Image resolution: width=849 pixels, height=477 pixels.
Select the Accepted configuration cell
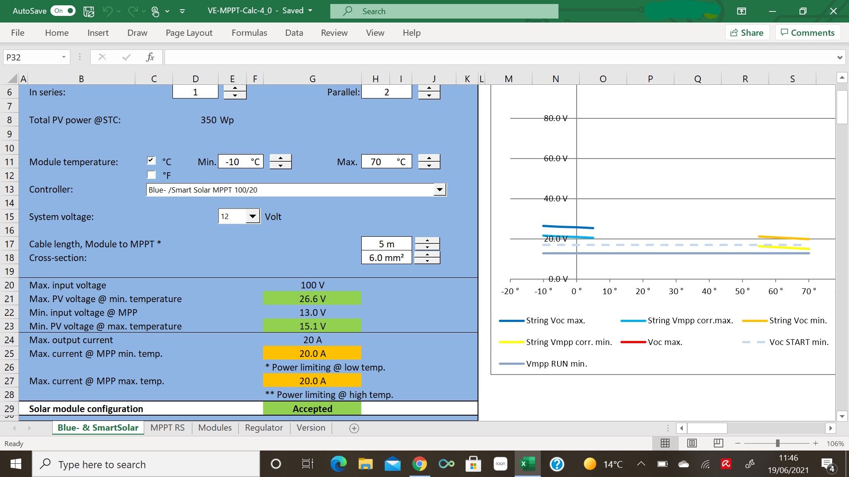(x=312, y=409)
